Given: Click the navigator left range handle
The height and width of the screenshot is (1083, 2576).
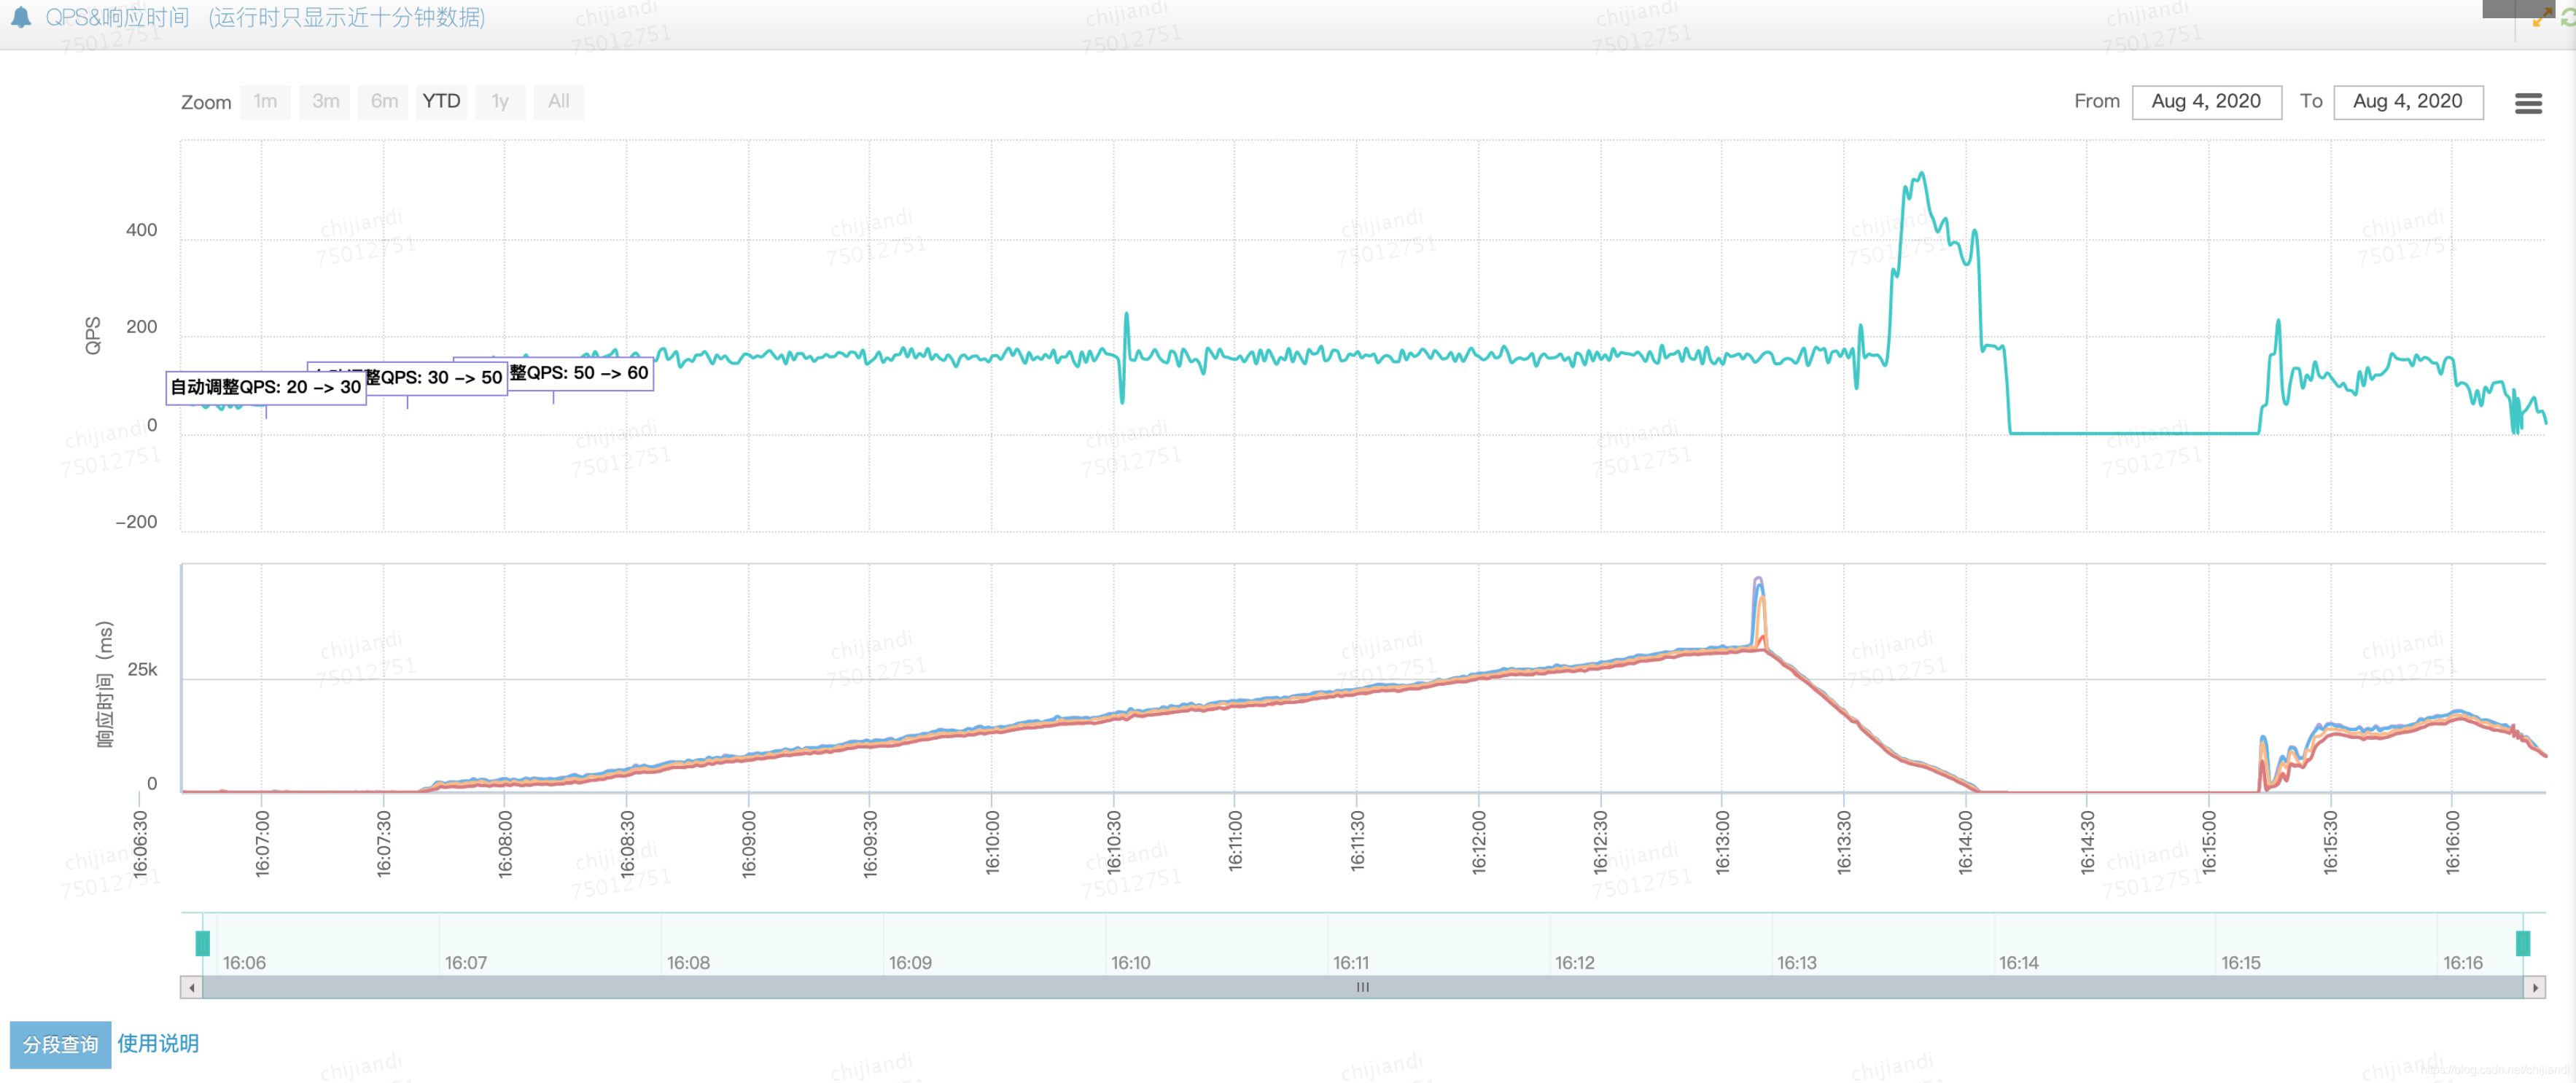Looking at the screenshot, I should pos(203,942).
